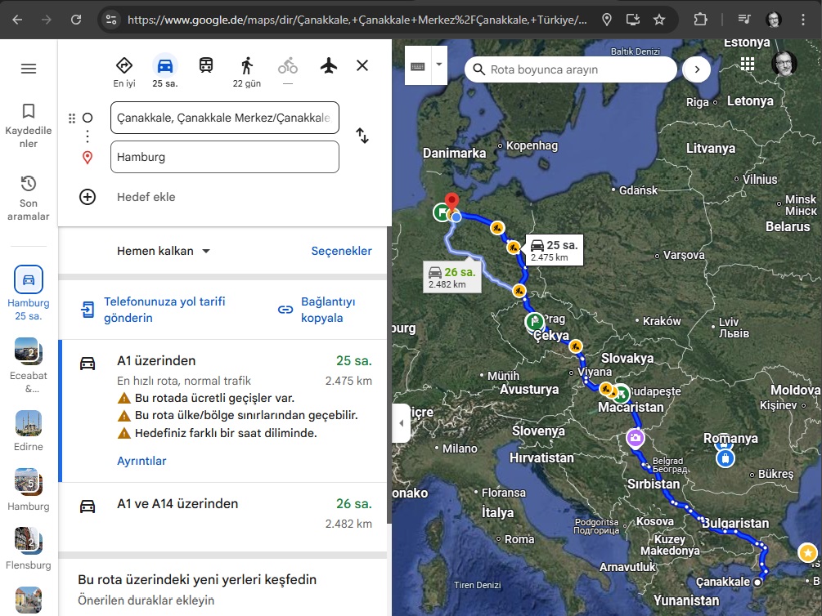
Task: Open browser three-dot menu
Action: point(803,20)
